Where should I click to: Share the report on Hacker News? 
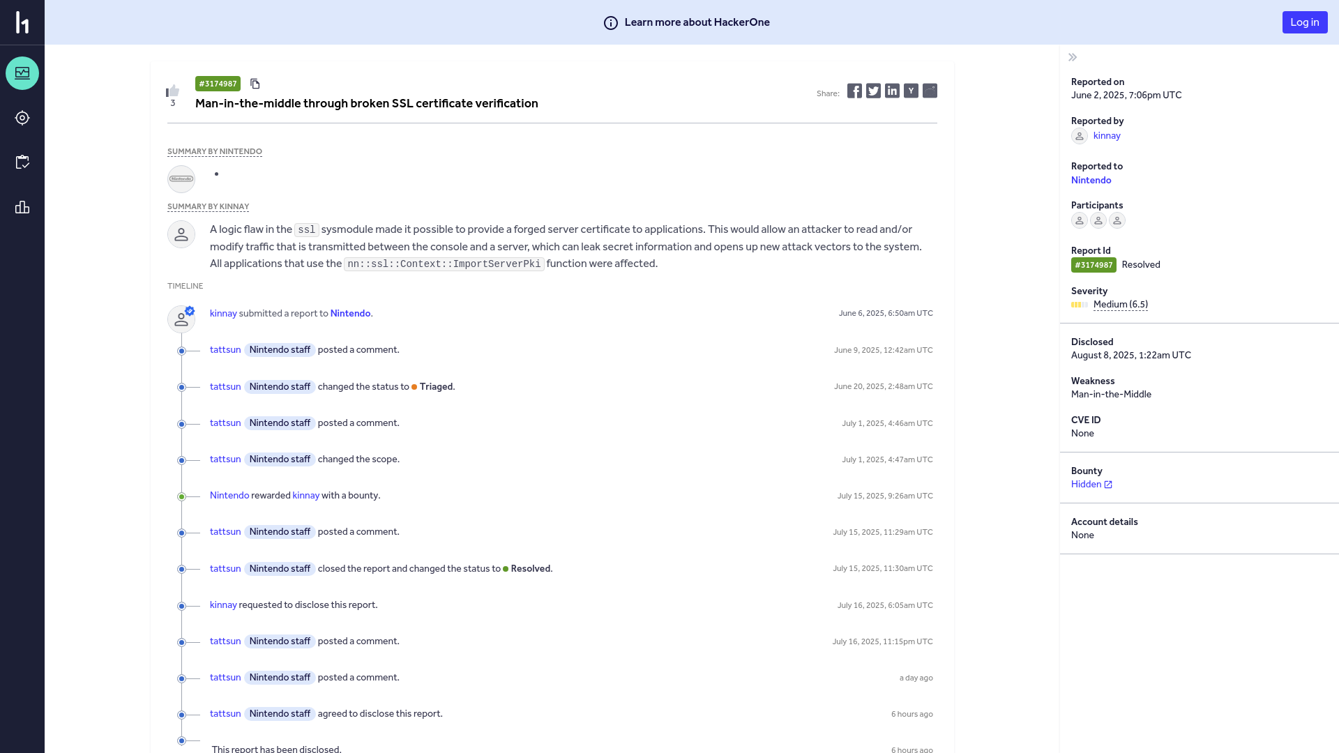pyautogui.click(x=911, y=91)
